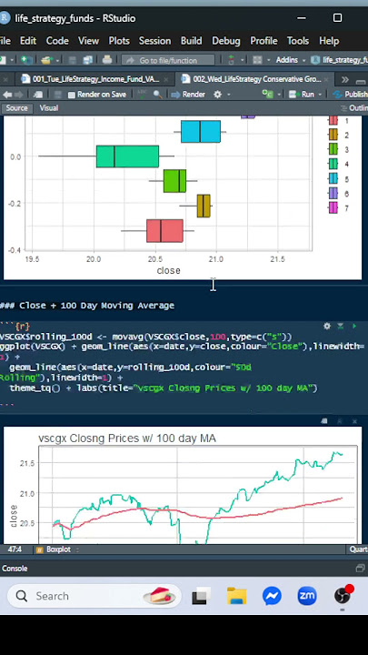Open the Tools menu
Screen dimensions: 368x655
point(297,41)
